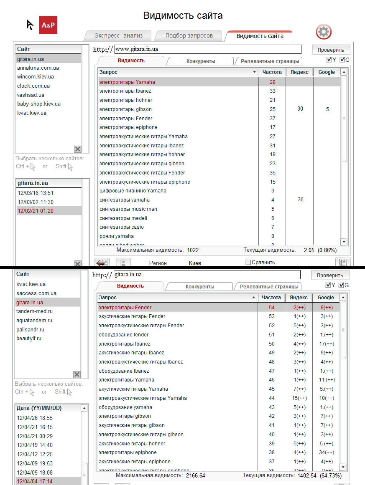Click the scroll-down arrow of the lower query table

click(x=343, y=467)
